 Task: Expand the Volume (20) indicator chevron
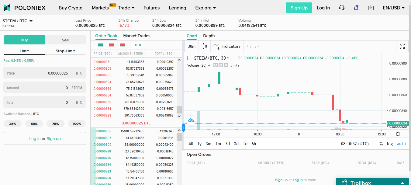pos(209,65)
